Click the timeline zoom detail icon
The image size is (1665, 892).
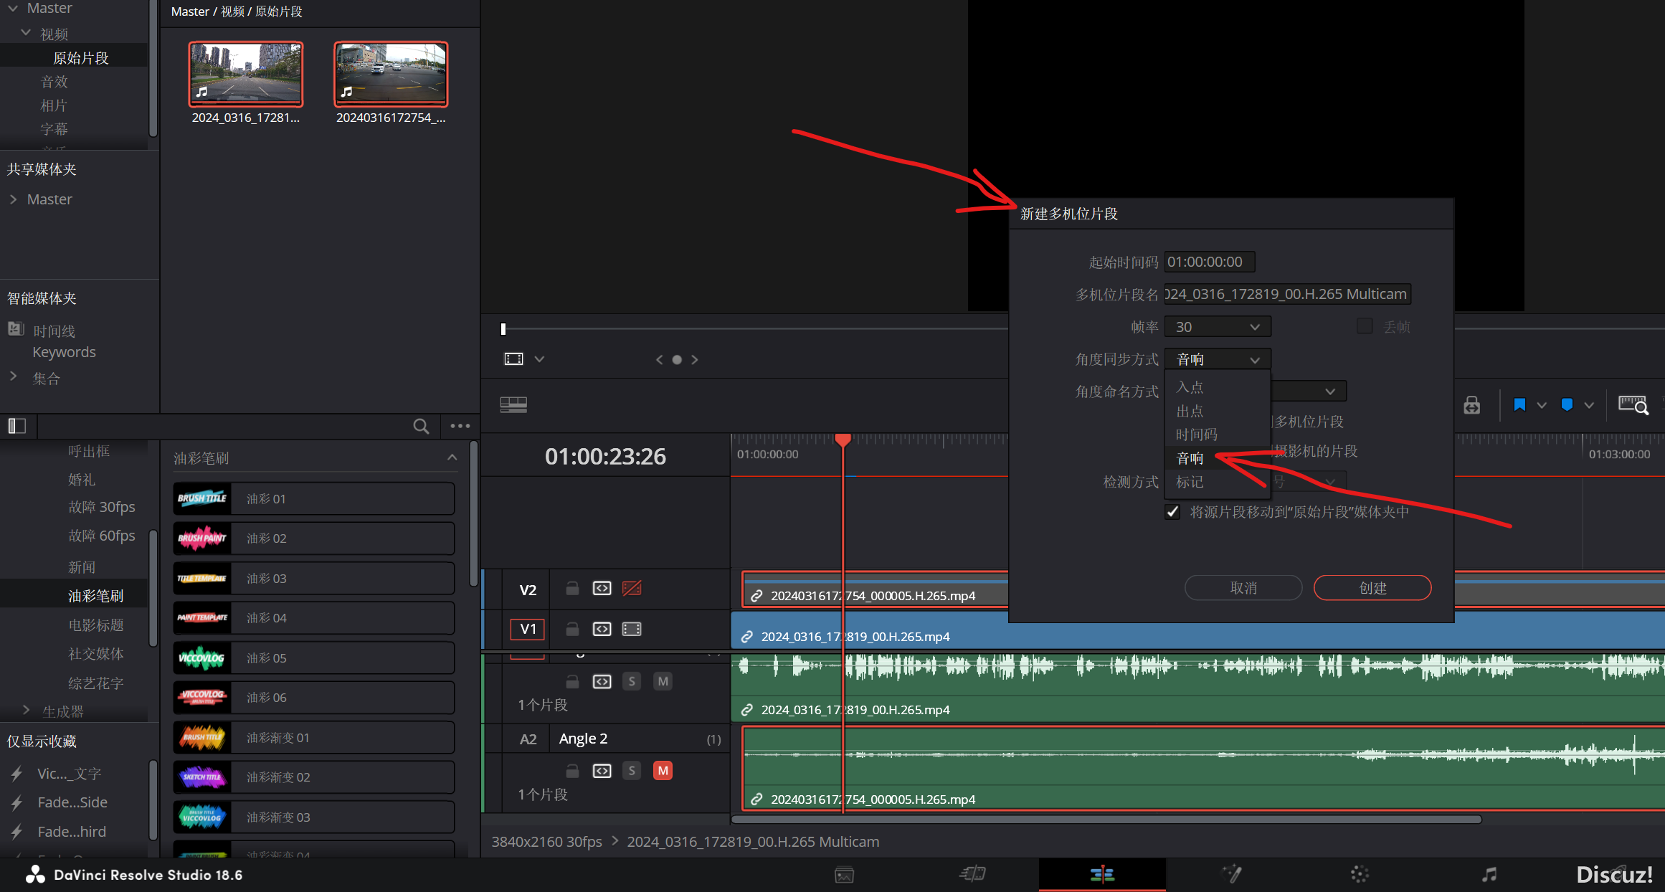(x=1633, y=405)
